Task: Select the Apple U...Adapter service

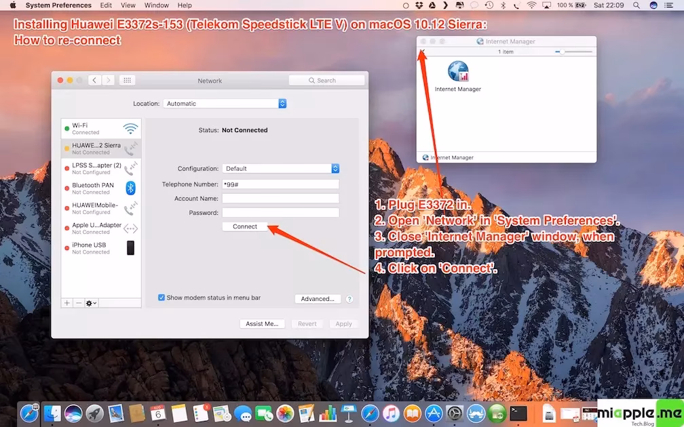Action: point(101,228)
